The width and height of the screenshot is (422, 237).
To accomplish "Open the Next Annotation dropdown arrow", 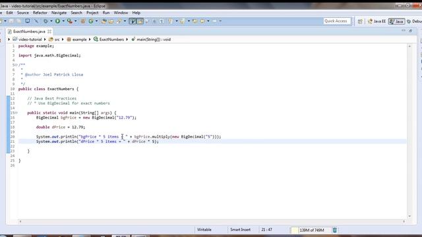I will click(177, 21).
